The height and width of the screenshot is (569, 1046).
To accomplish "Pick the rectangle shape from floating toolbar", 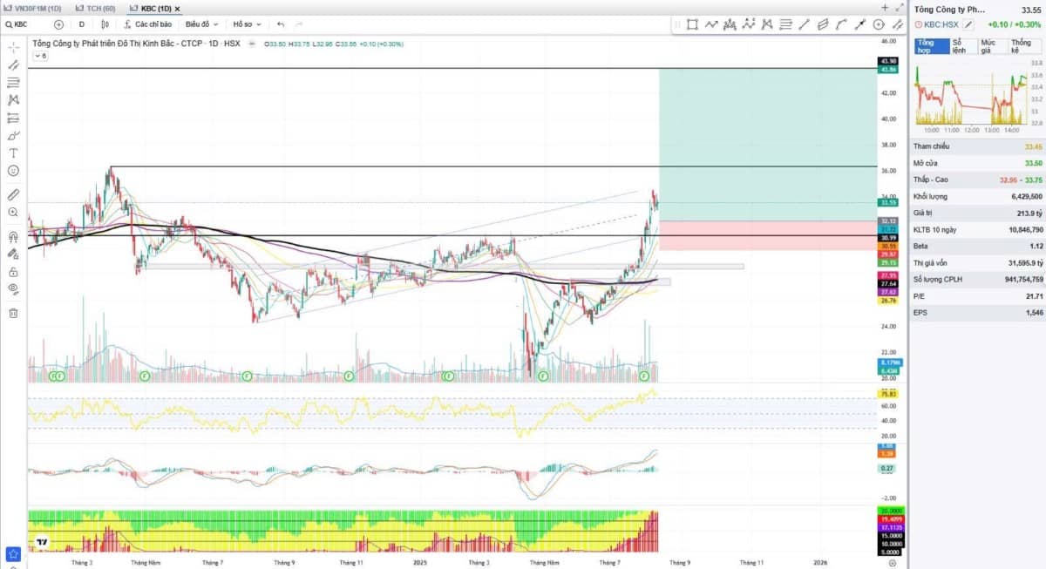I will 693,24.
